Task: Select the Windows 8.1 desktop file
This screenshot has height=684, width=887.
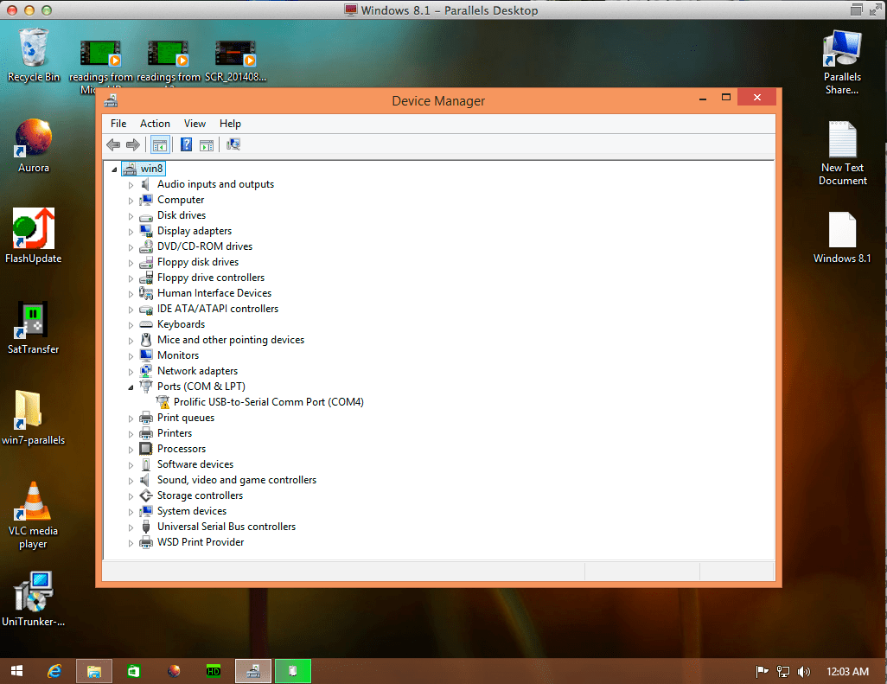Action: tap(842, 238)
